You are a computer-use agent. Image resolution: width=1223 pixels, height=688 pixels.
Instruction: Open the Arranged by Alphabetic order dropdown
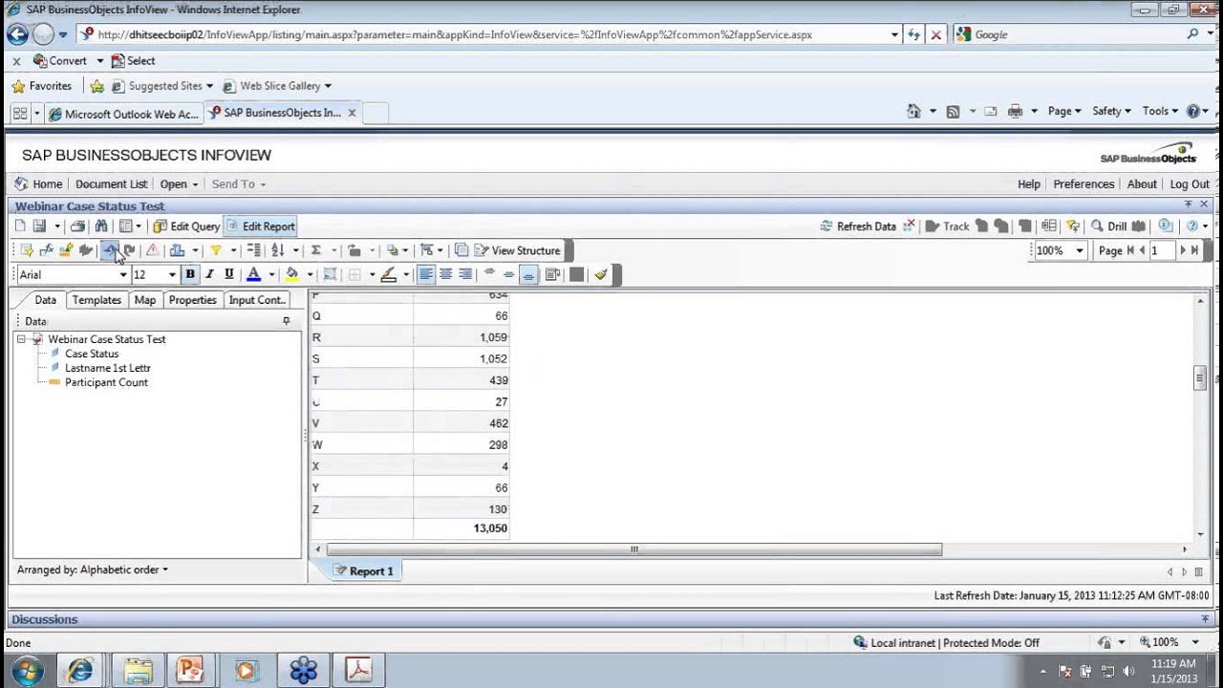[93, 570]
